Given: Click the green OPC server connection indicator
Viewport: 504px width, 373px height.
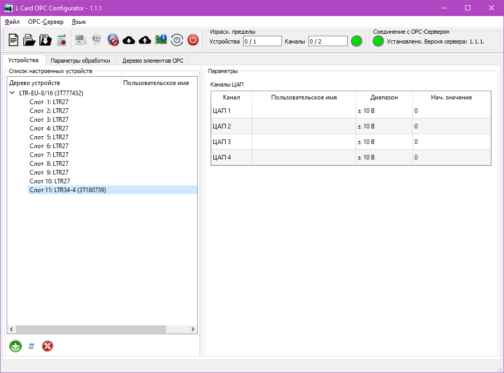Looking at the screenshot, I should 378,41.
